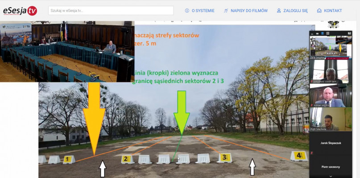Image resolution: width=360 pixels, height=178 pixels.
Task: Click the envelope icon beside KONTAKT
Action: coord(319,11)
